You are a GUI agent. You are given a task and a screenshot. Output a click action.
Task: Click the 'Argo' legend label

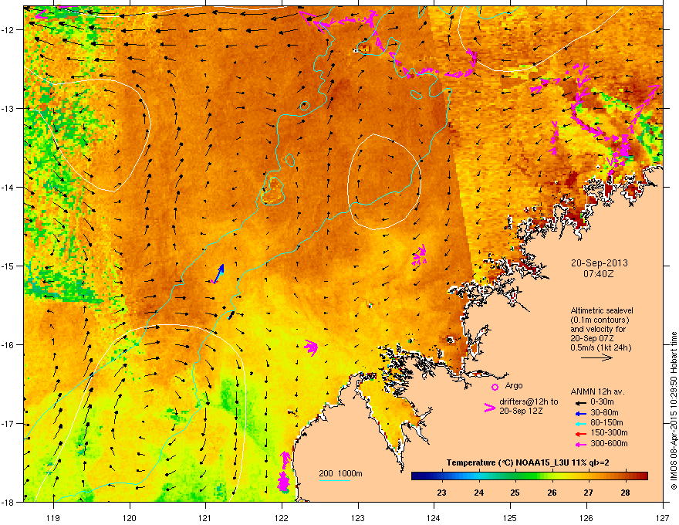pyautogui.click(x=514, y=385)
